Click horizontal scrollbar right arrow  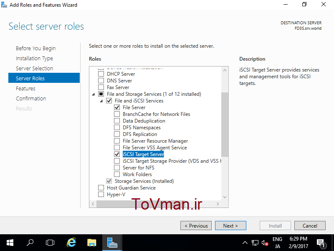tap(218, 204)
